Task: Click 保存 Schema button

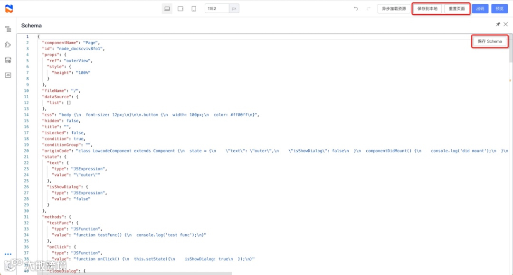Action: click(x=489, y=41)
